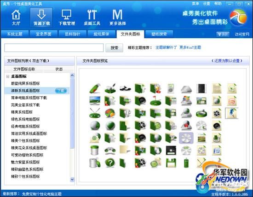Collapse the 桌面图标 tree node
The image size is (253, 197).
tap(8, 76)
